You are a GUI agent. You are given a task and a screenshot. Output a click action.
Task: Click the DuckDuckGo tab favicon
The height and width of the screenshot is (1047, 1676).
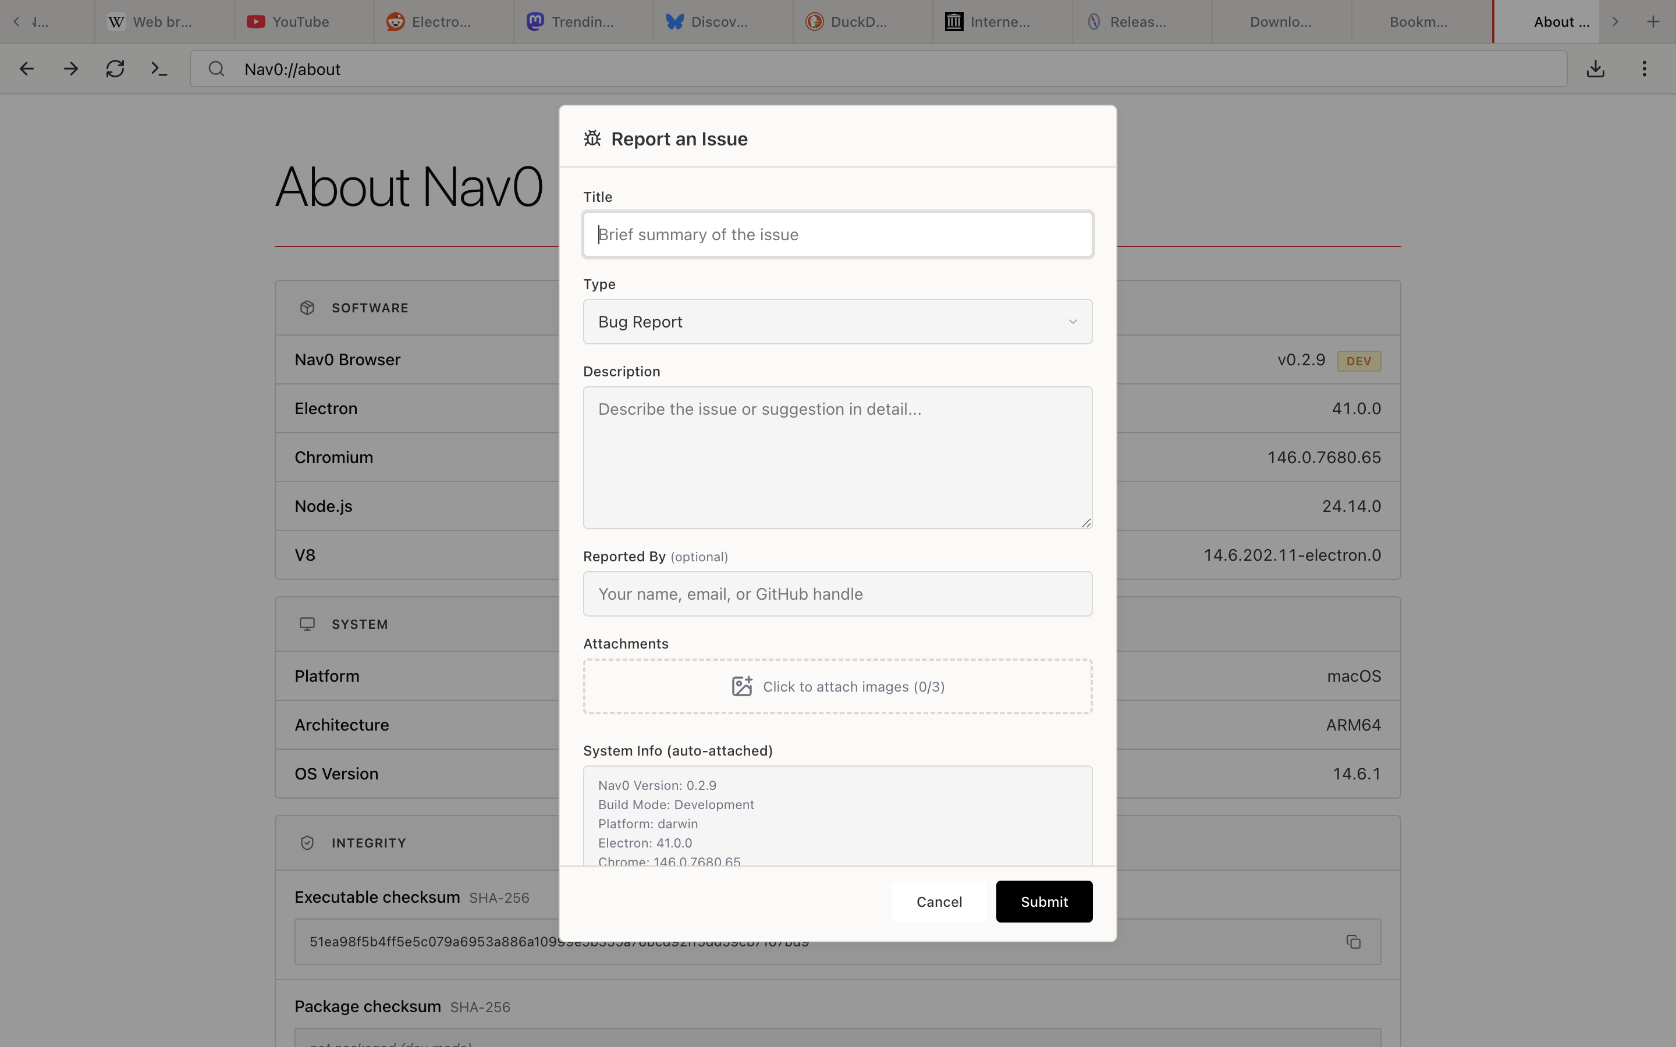tap(815, 22)
